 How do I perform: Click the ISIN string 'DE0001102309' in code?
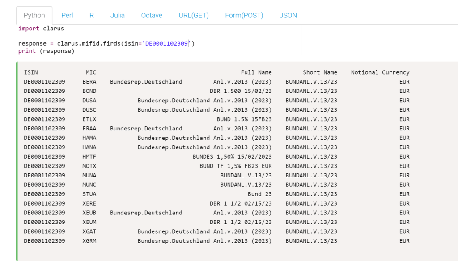[x=166, y=43]
